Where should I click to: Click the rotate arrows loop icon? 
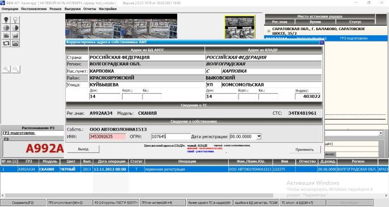[6, 43]
